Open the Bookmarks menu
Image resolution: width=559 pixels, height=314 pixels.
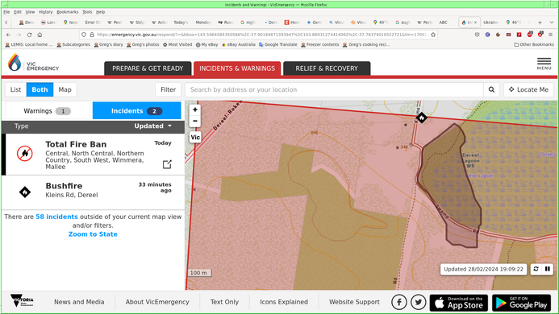click(x=68, y=12)
